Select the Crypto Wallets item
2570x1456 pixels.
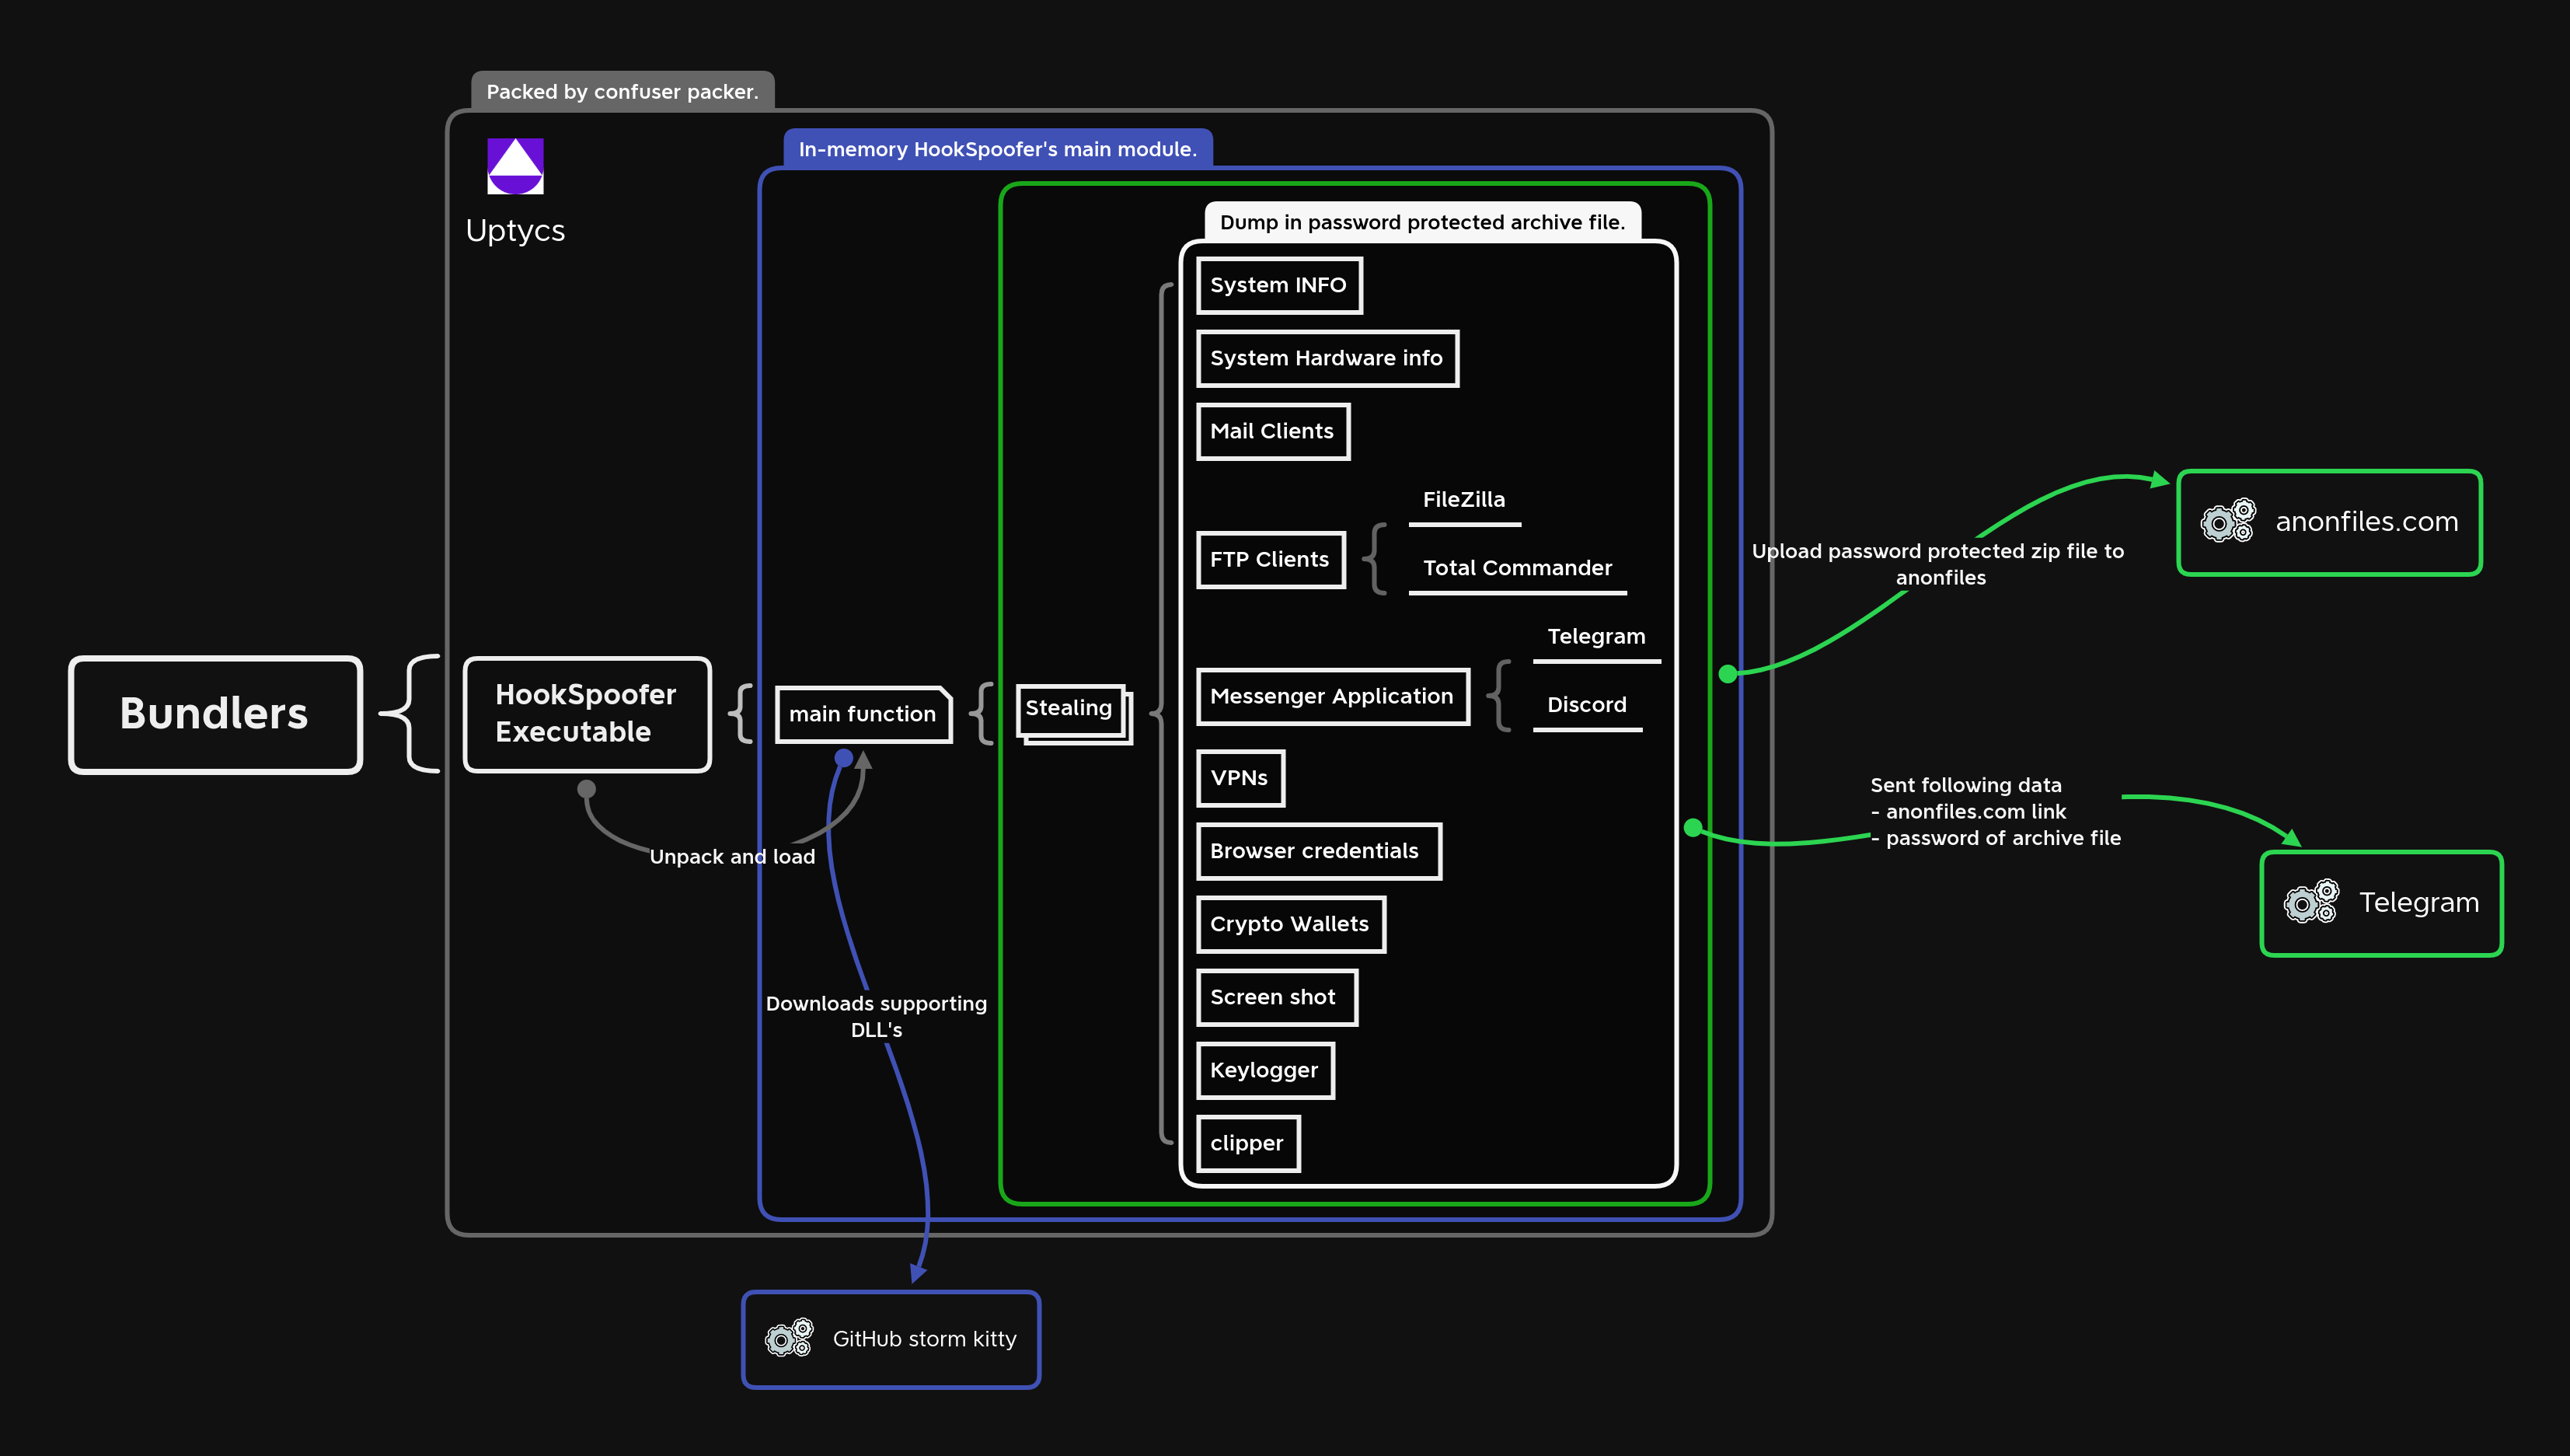[1291, 924]
